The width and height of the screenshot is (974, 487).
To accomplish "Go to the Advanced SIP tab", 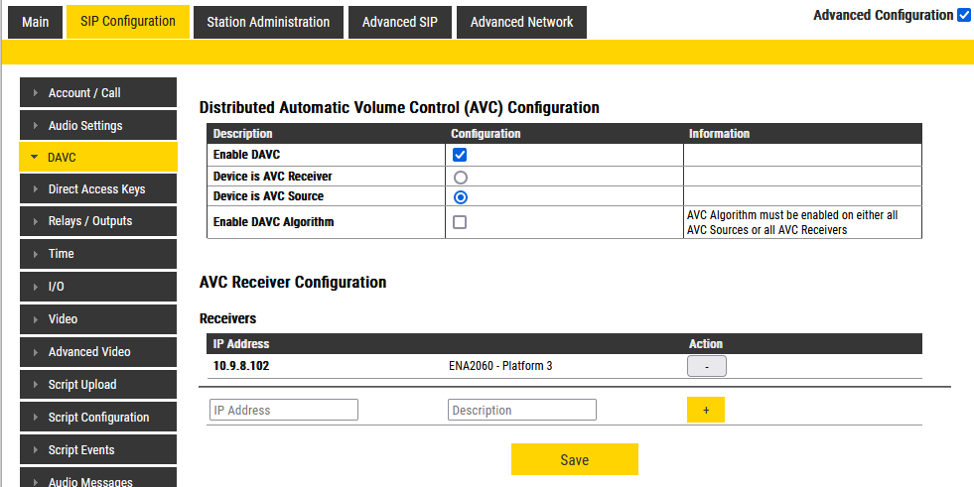I will tap(399, 22).
